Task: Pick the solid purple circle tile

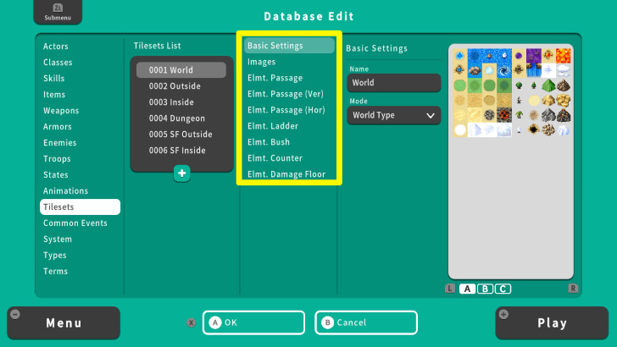Action: tap(519, 55)
